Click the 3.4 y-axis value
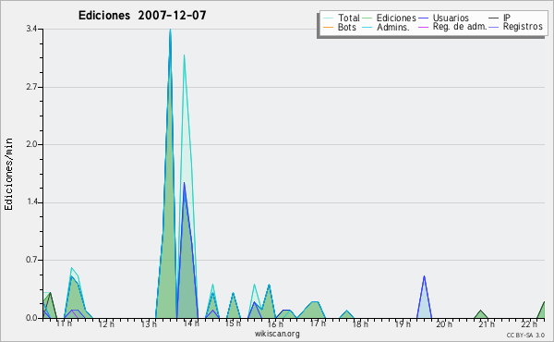554x342 pixels. click(x=31, y=29)
